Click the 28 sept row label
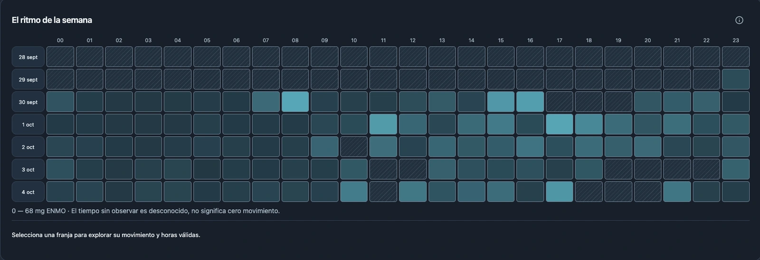The width and height of the screenshot is (760, 260). pos(28,57)
